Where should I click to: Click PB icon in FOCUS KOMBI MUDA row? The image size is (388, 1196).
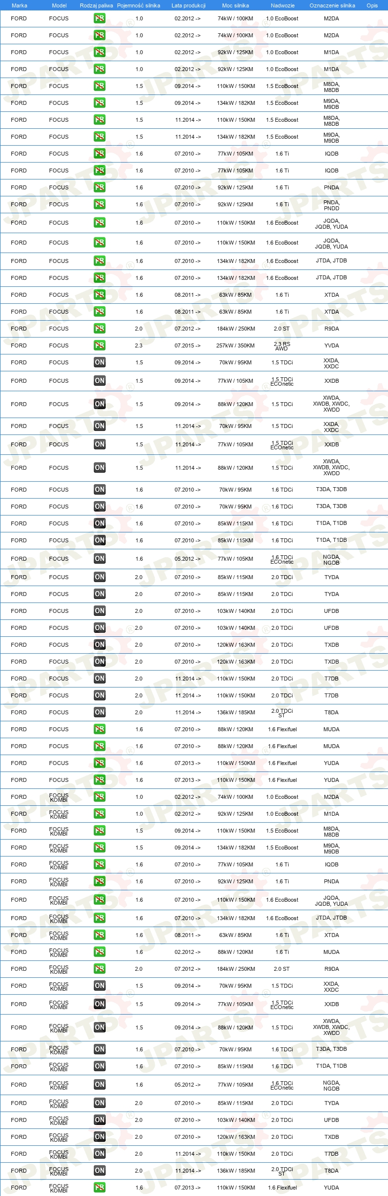[99, 952]
